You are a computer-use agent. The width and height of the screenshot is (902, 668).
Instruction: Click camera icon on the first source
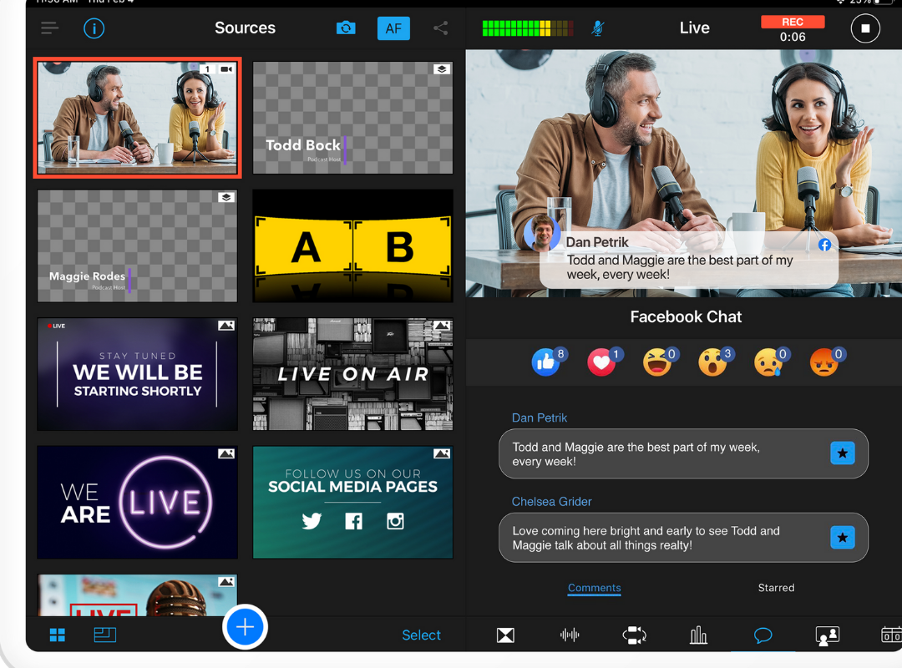[x=226, y=69]
